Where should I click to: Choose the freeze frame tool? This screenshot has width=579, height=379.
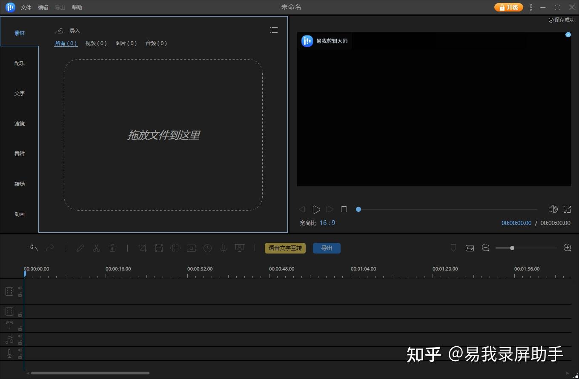[191, 248]
